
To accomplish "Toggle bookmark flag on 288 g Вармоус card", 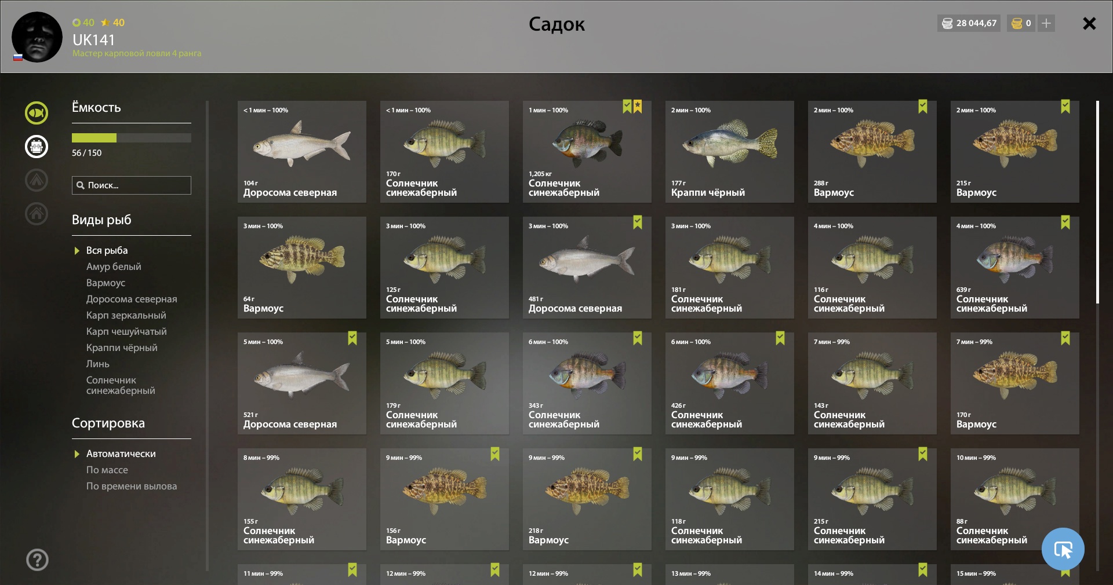I will pos(923,107).
